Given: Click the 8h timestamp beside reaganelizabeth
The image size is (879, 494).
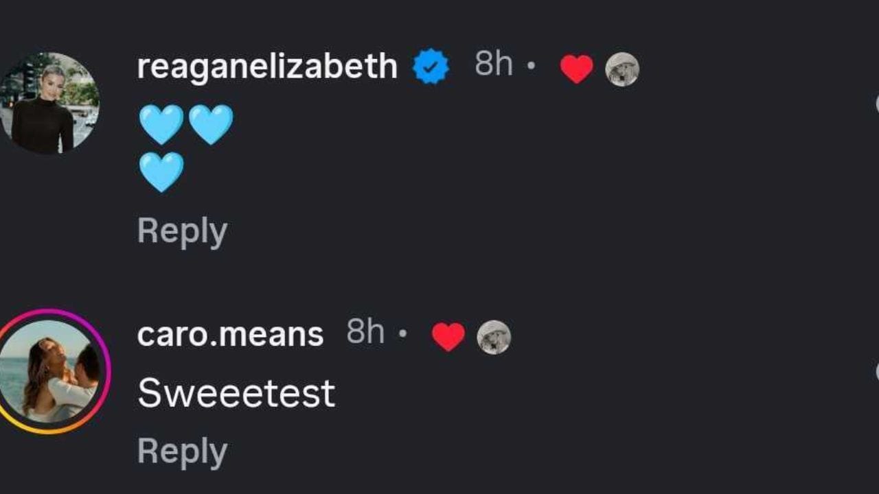Looking at the screenshot, I should point(493,64).
